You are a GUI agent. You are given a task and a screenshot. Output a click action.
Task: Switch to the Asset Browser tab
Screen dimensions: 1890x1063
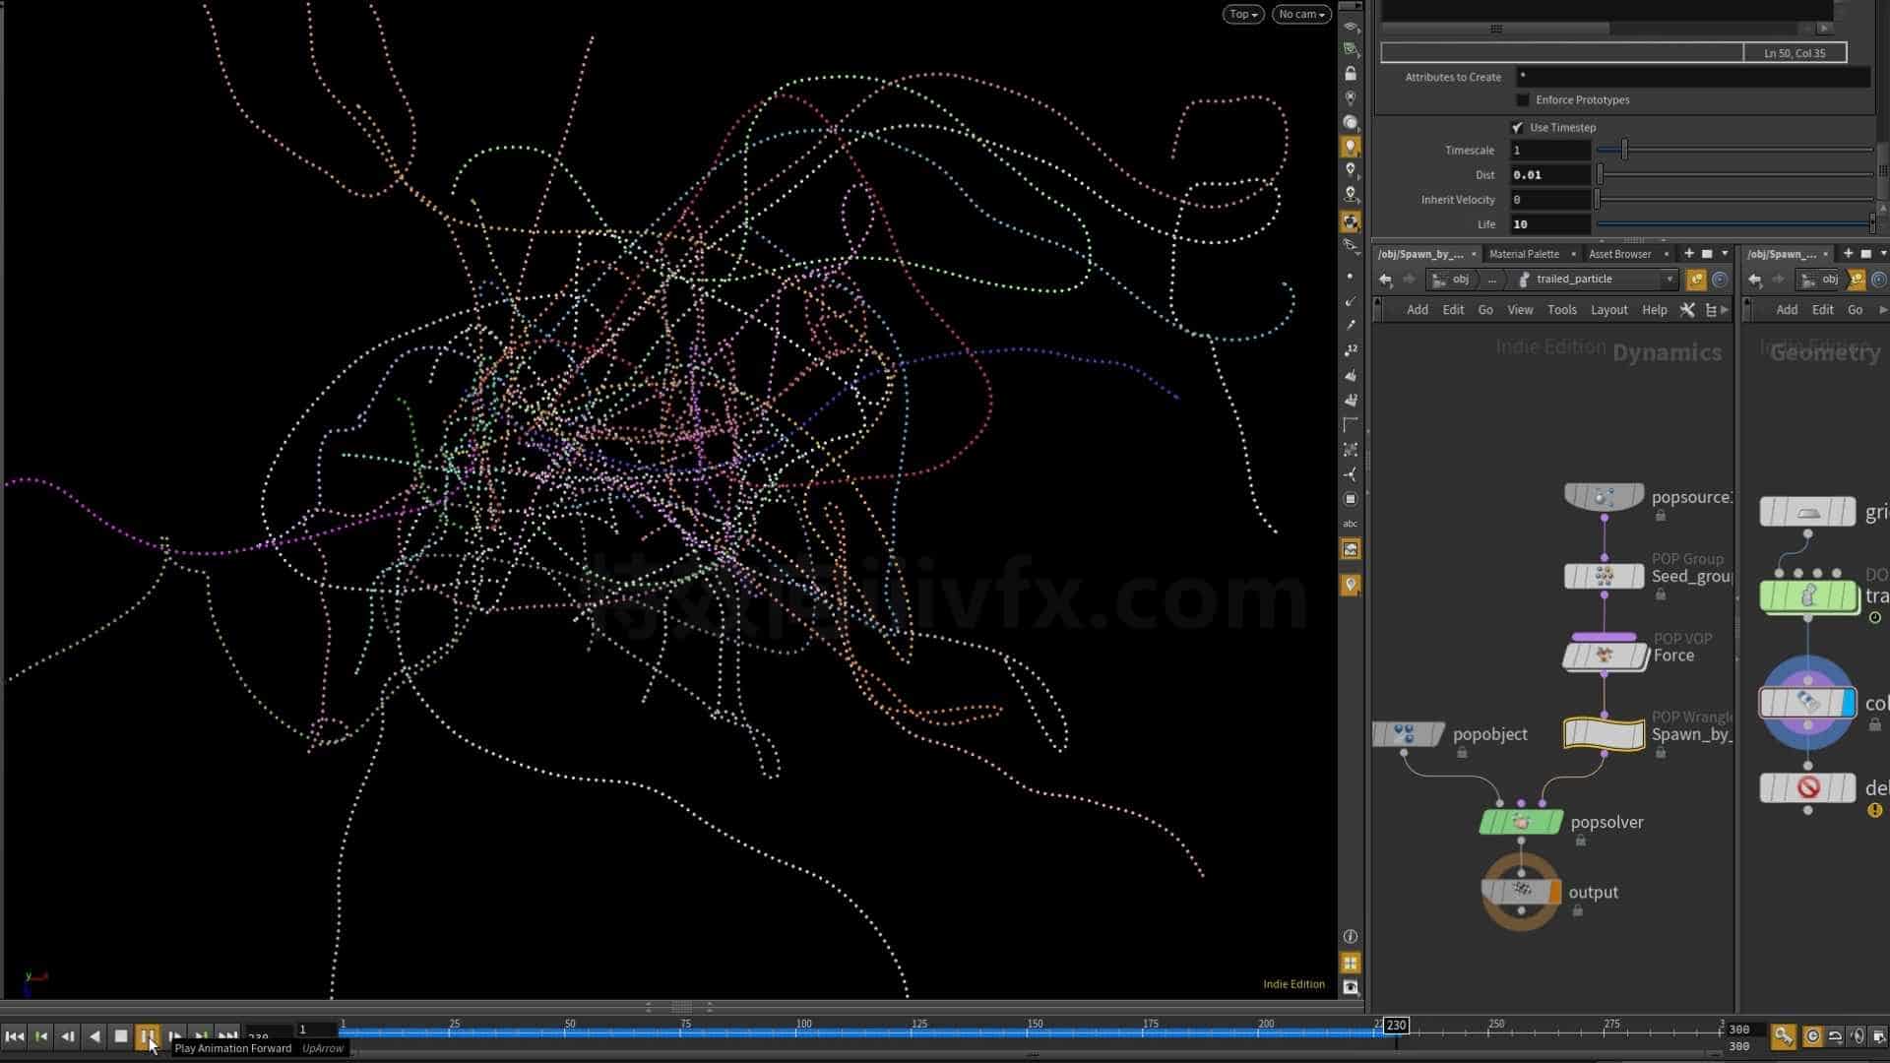(1620, 254)
